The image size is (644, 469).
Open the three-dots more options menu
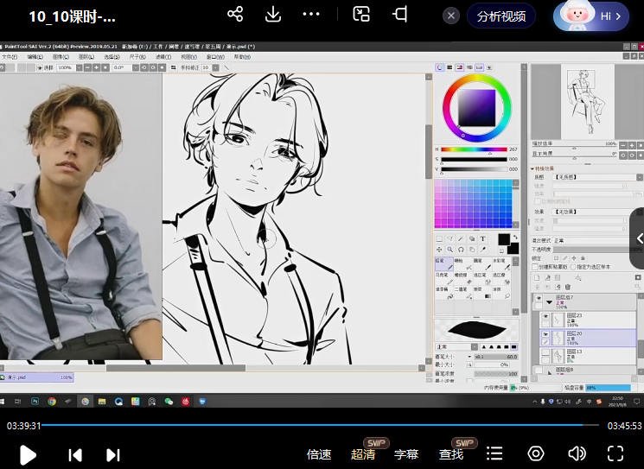click(311, 15)
